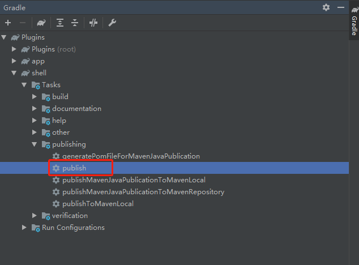The width and height of the screenshot is (359, 265).
Task: Click the plus icon to link Gradle project
Action: pos(8,23)
